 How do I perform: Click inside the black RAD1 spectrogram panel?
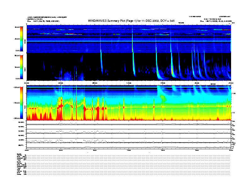[x=129, y=67]
